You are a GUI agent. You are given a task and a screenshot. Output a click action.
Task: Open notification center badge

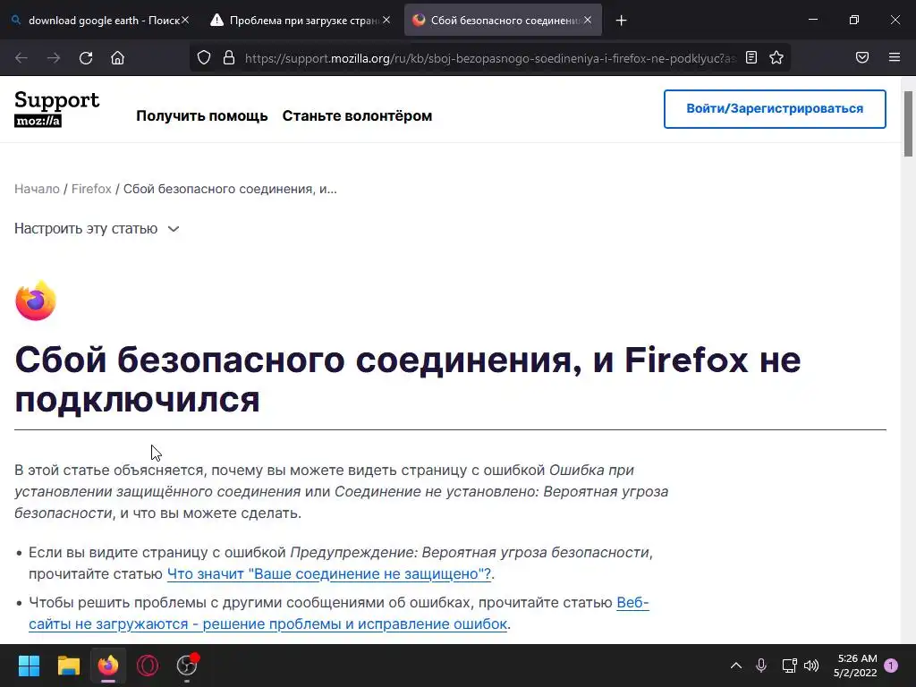click(891, 666)
